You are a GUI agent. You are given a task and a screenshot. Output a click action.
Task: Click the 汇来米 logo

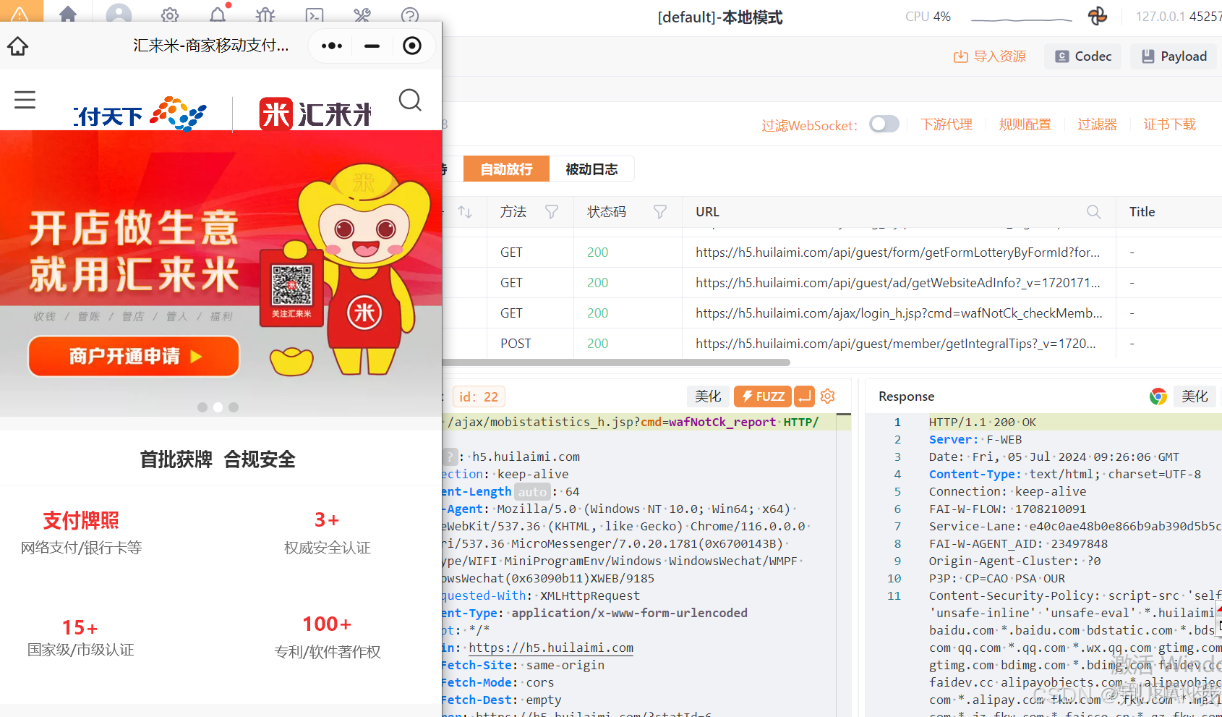click(x=315, y=114)
